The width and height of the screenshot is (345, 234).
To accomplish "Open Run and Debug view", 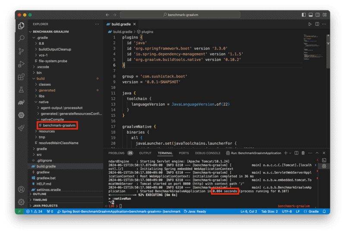I will coord(21,64).
